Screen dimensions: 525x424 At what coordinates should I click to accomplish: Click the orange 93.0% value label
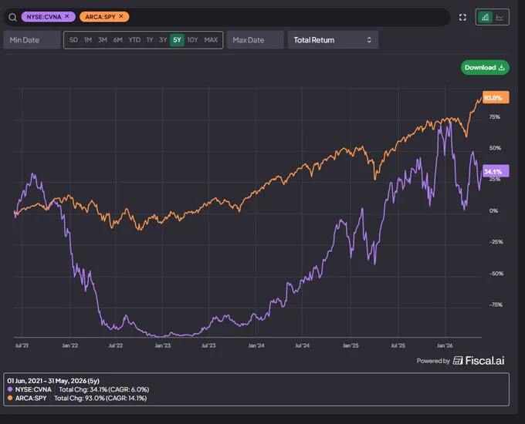coord(496,98)
